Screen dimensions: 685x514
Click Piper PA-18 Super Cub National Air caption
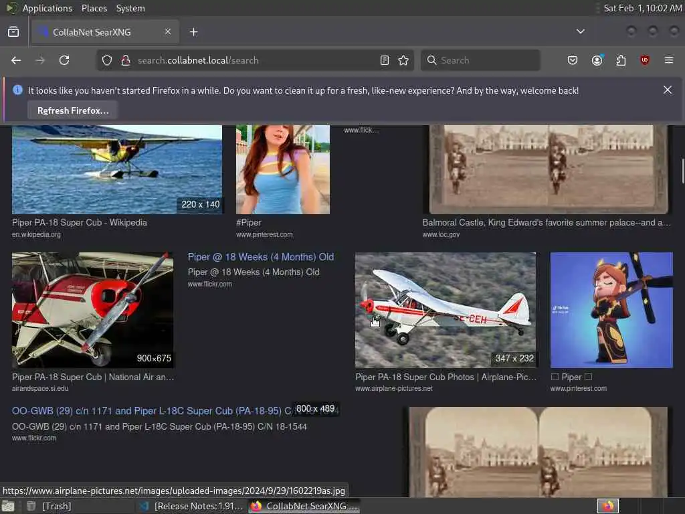point(93,377)
